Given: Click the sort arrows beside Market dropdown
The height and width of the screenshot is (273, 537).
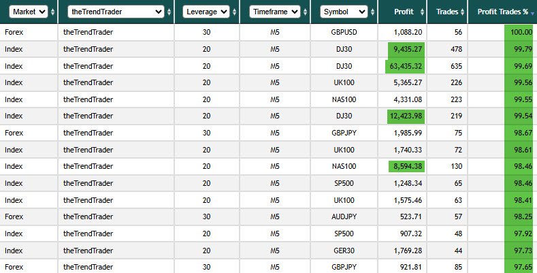Looking at the screenshot, I should 52,12.
